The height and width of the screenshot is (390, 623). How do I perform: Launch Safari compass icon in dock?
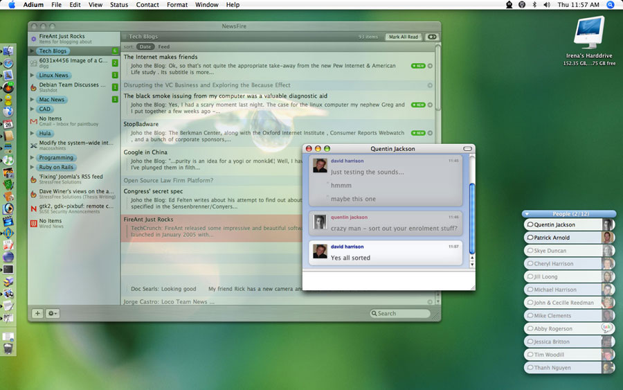8,63
